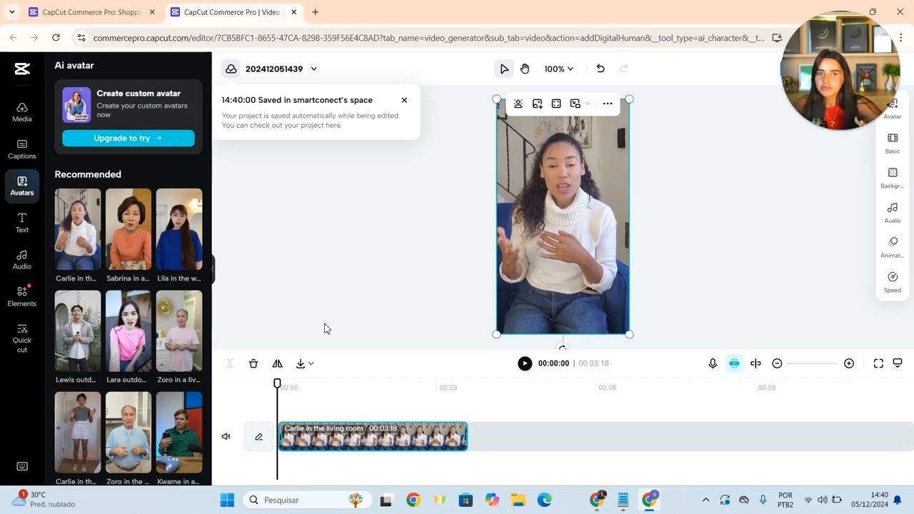Viewport: 914px width, 514px height.
Task: Open the Basic properties panel
Action: (x=893, y=142)
